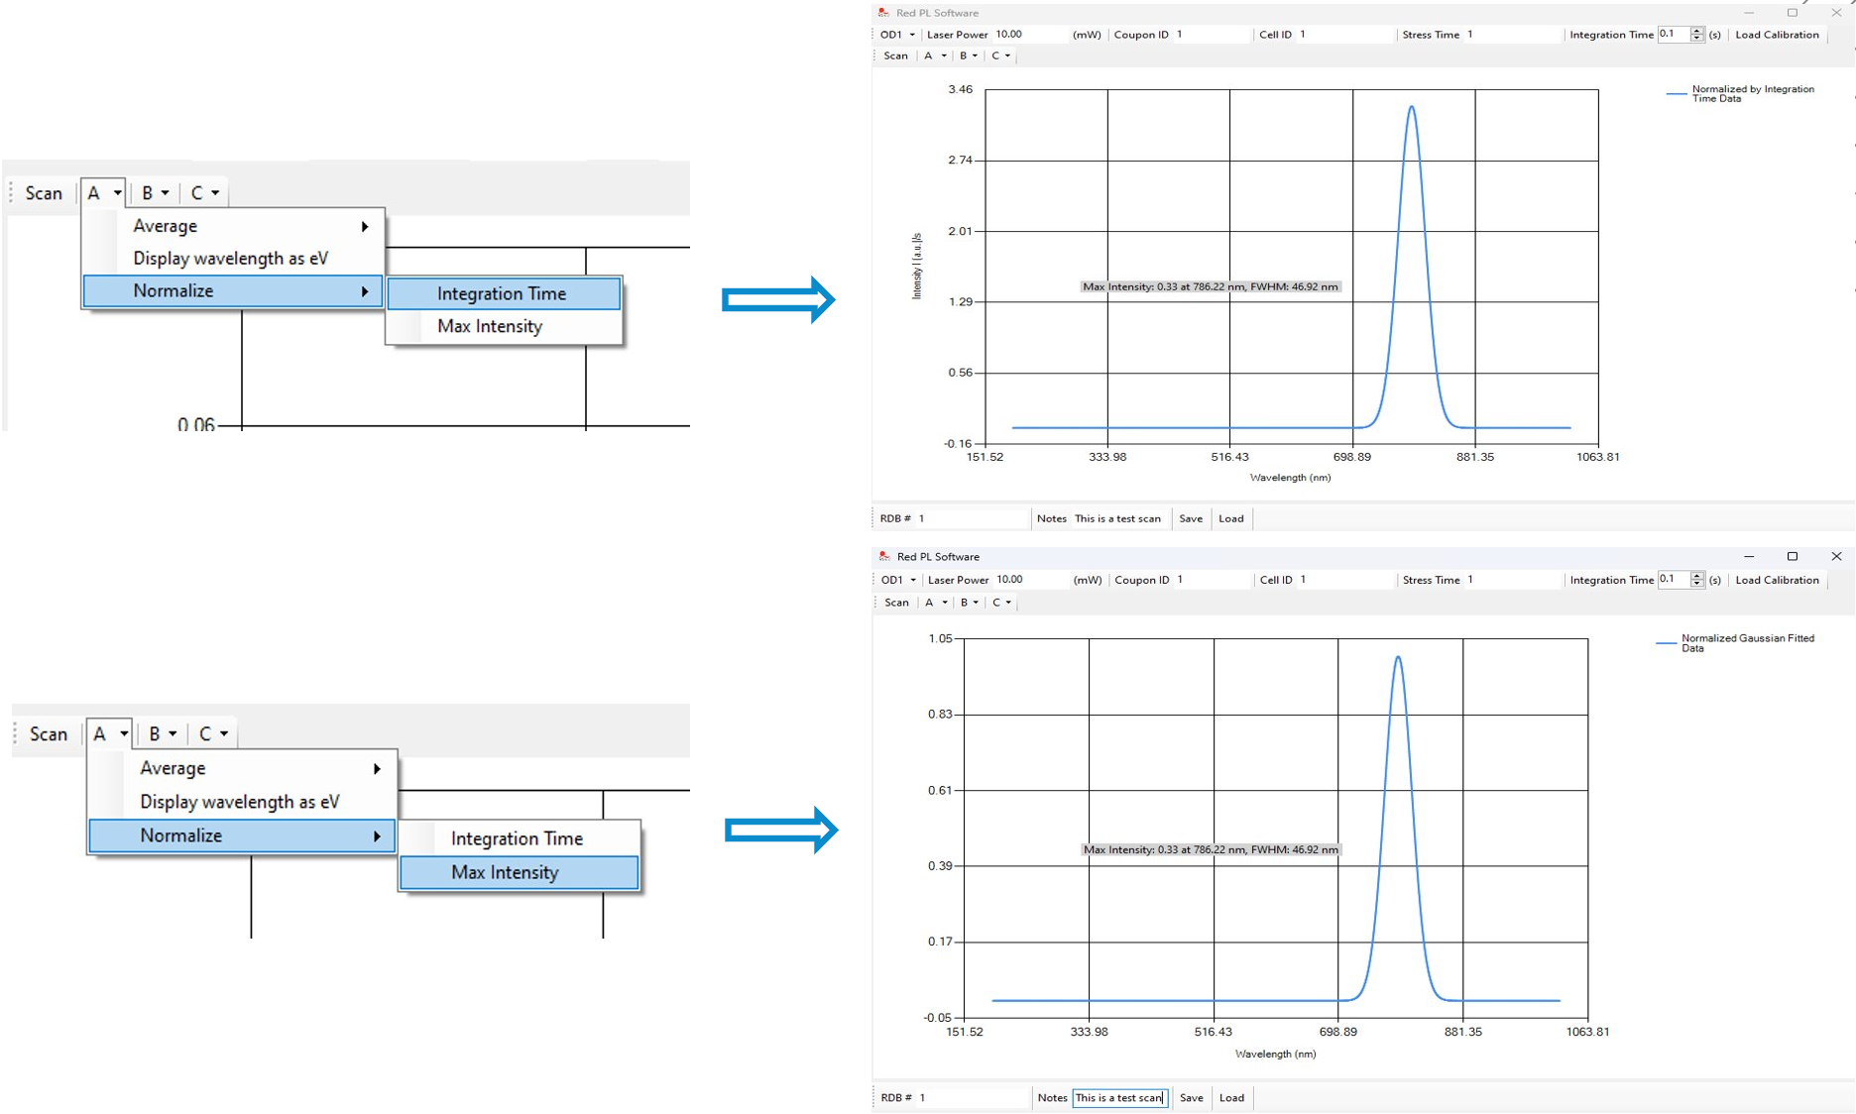Open the C dropdown in enlarged lower-left toolbar
Image resolution: width=1856 pixels, height=1114 pixels.
coord(212,734)
